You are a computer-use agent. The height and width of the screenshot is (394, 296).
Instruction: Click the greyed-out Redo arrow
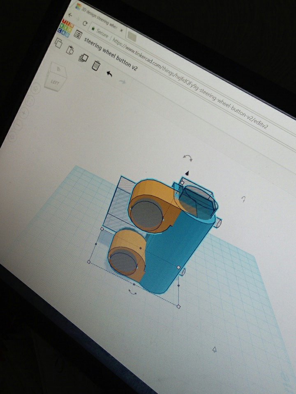coord(122,82)
